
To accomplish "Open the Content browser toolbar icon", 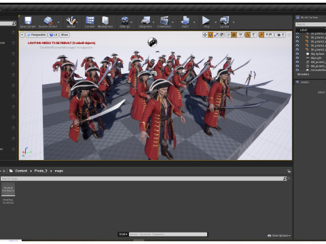I will [x=90, y=21].
